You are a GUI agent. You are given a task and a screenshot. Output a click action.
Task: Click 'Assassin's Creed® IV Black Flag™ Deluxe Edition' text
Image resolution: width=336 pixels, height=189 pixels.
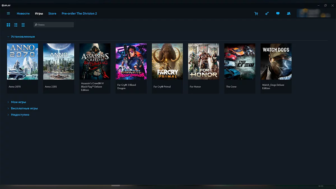pyautogui.click(x=93, y=87)
